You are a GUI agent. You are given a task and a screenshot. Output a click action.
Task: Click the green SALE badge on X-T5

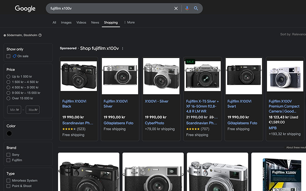coord(190,62)
